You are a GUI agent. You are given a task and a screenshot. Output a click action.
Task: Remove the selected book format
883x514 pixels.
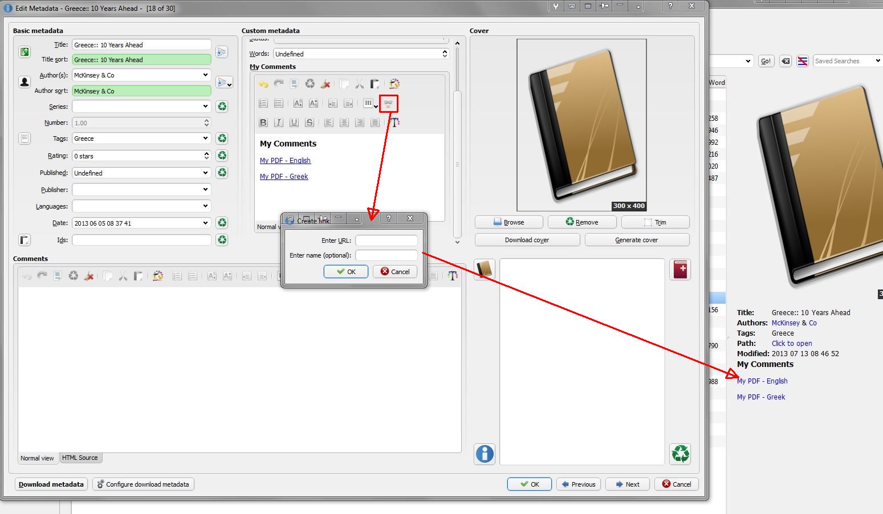(681, 454)
